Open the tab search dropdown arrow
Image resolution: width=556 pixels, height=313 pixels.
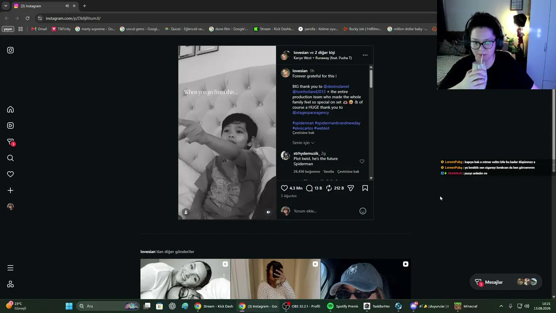[6, 6]
